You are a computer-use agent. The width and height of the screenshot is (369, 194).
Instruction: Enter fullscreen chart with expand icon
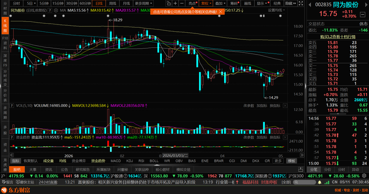pos(301,3)
